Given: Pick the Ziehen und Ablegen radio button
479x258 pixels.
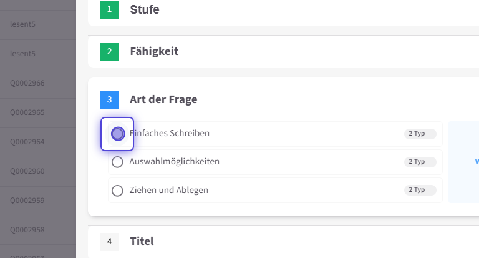Looking at the screenshot, I should tap(117, 191).
